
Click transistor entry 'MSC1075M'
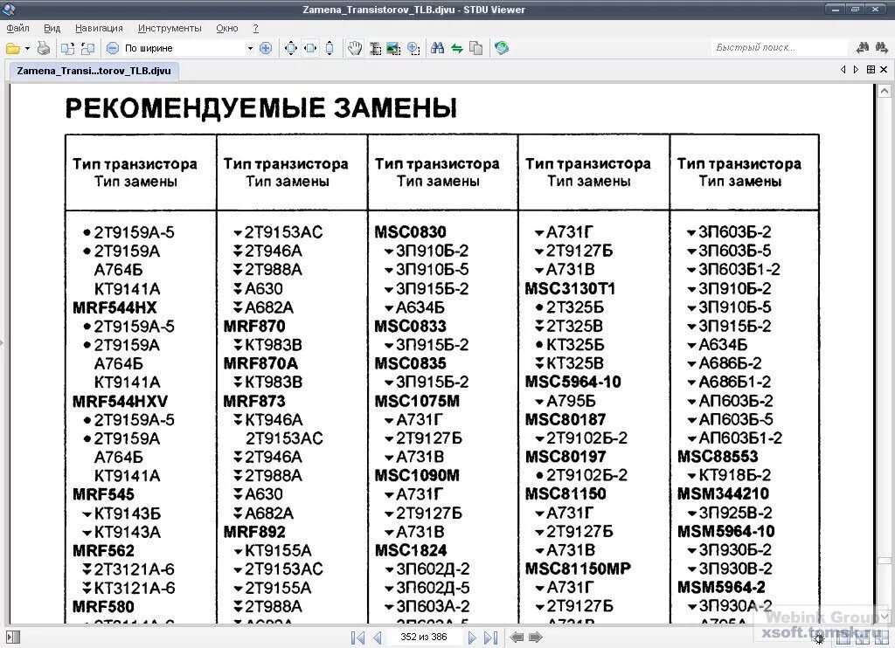pyautogui.click(x=417, y=401)
